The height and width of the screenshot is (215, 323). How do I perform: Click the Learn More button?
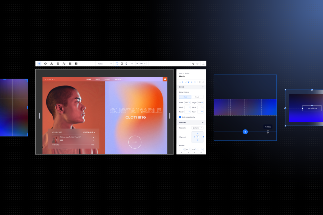point(312,108)
